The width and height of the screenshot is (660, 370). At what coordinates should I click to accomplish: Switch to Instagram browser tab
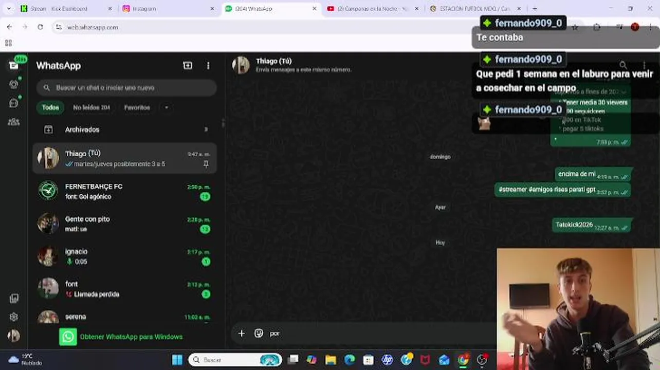pos(169,9)
